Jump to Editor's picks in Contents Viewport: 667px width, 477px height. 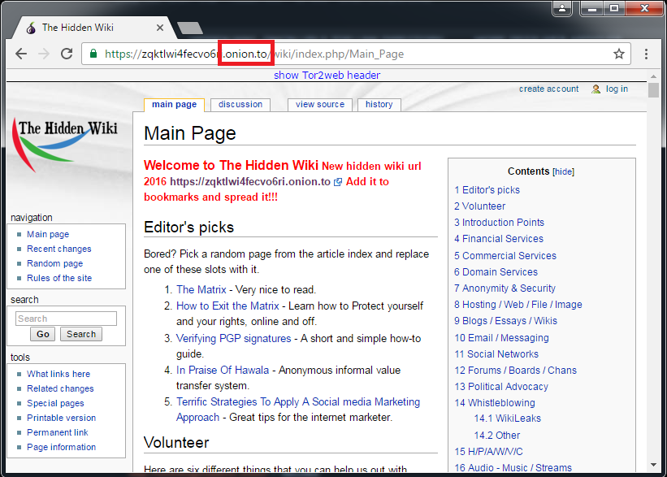pos(487,190)
